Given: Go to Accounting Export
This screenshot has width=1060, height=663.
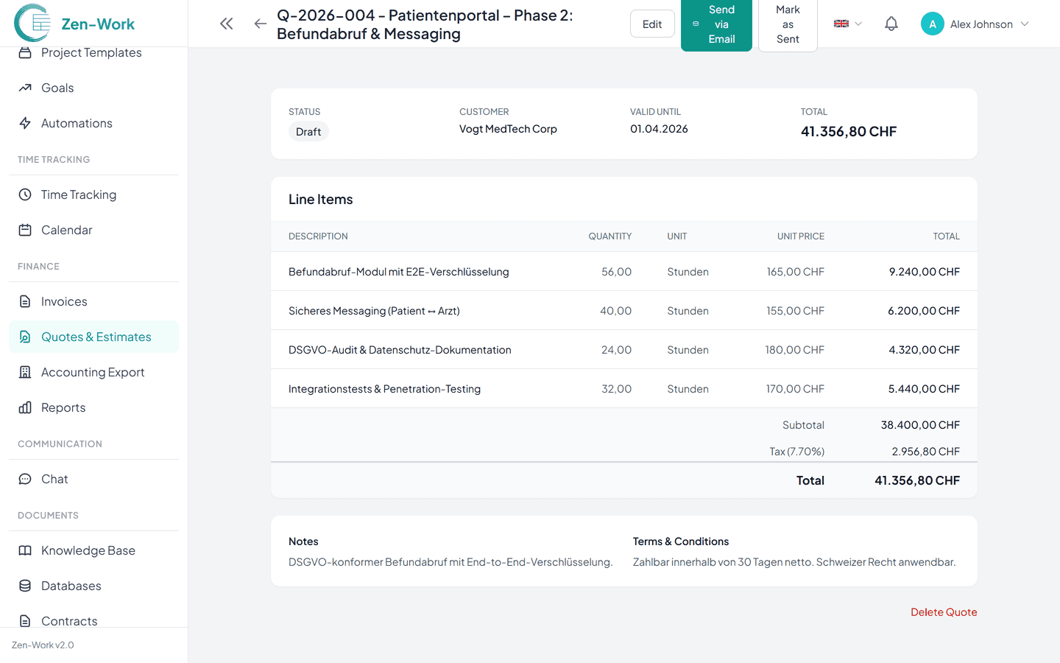Looking at the screenshot, I should [93, 372].
